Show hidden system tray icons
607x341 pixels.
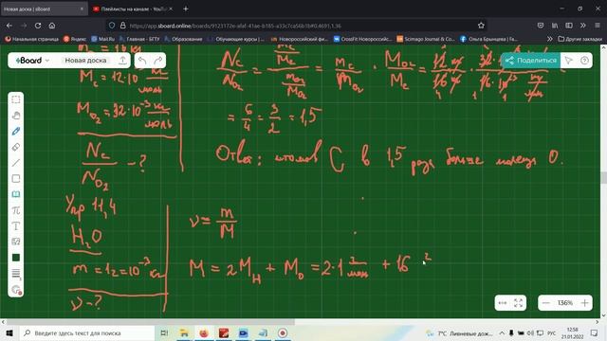pos(502,332)
